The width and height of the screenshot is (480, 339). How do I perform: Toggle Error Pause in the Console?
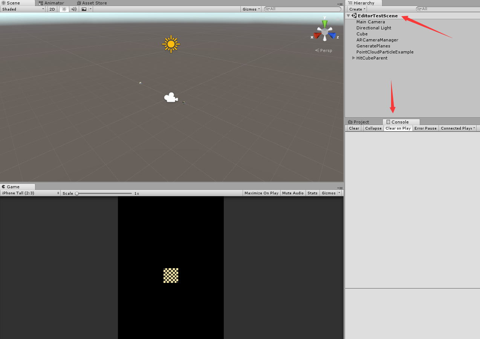point(425,128)
